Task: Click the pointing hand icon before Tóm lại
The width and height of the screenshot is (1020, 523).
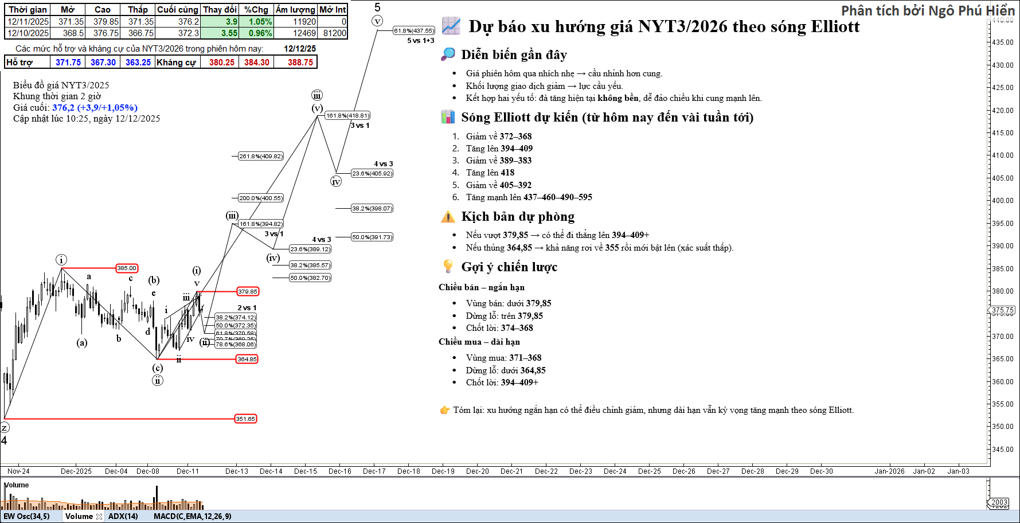Action: pos(444,410)
